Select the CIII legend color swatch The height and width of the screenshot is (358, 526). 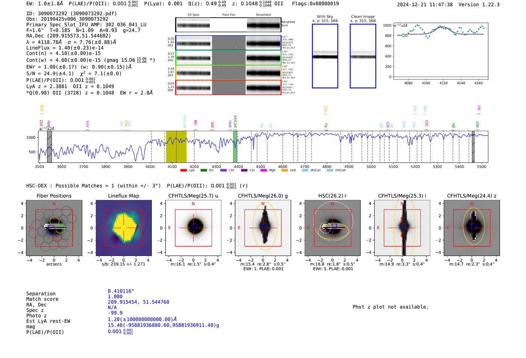pyautogui.click(x=244, y=170)
